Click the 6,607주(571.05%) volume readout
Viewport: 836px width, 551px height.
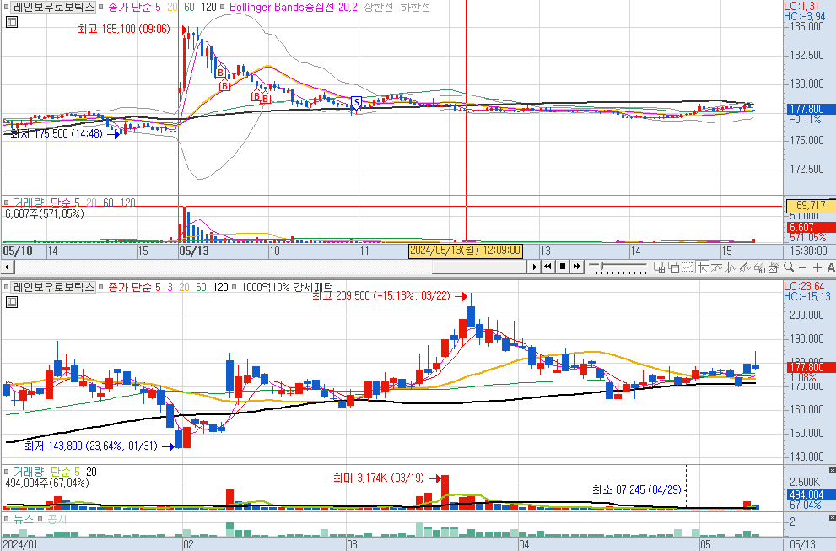coord(44,213)
